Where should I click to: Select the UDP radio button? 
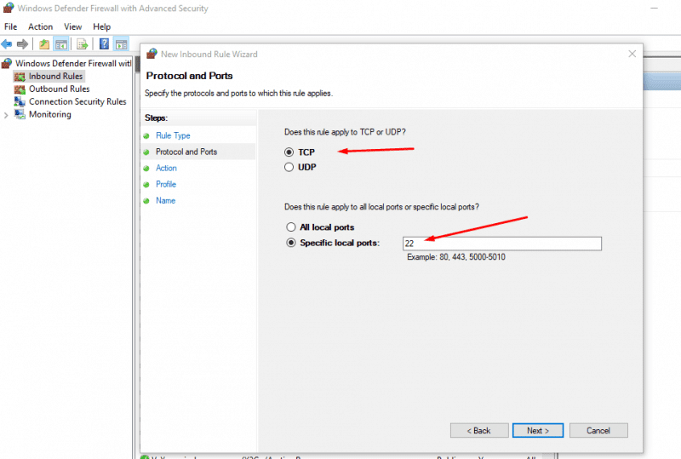click(289, 167)
